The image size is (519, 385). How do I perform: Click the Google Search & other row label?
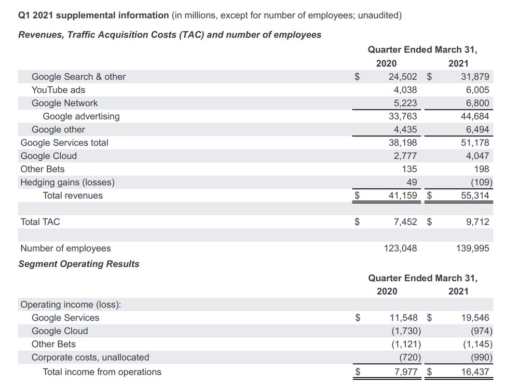coord(78,77)
